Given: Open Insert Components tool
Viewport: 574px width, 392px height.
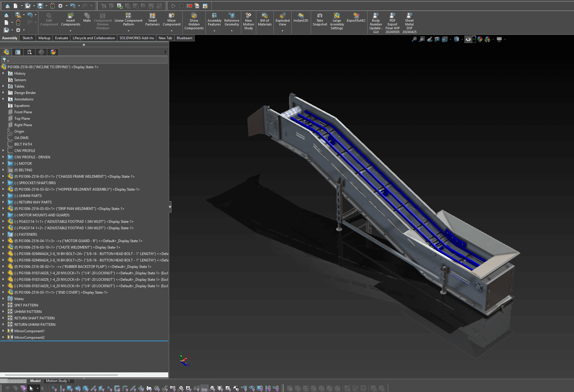Looking at the screenshot, I should 70,19.
